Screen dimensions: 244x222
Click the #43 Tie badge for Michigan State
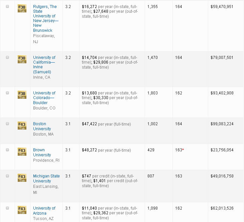[22, 178]
